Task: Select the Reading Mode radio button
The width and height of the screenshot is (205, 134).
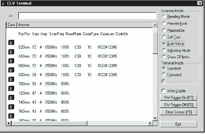Action: 164,16
